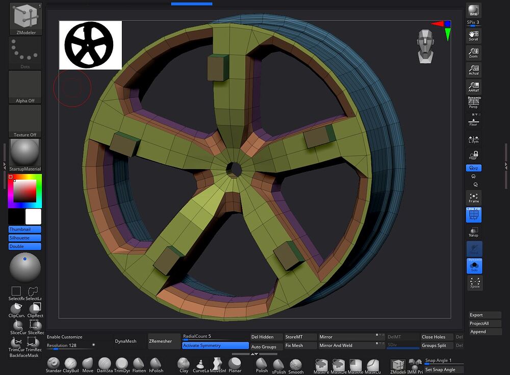
Task: Pick the Standard brush
Action: point(54,365)
